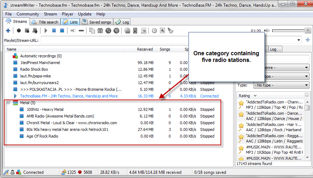313x178 pixels.
Task: Switch to the Saved songs tab
Action: click(x=97, y=22)
